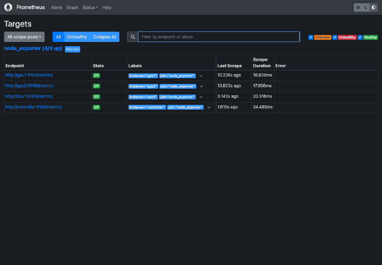This screenshot has height=265, width=382.
Task: Click the instance="controller" label
Action: 147,107
